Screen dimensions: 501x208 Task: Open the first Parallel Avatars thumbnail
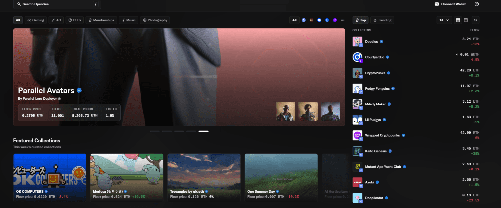[x=285, y=111]
